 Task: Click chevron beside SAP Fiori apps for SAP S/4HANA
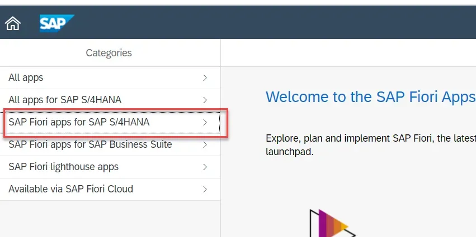click(205, 122)
